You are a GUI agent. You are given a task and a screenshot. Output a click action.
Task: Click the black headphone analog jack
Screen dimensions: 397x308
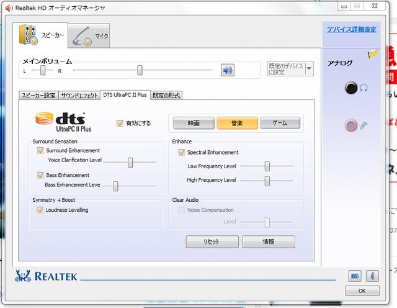(x=351, y=88)
